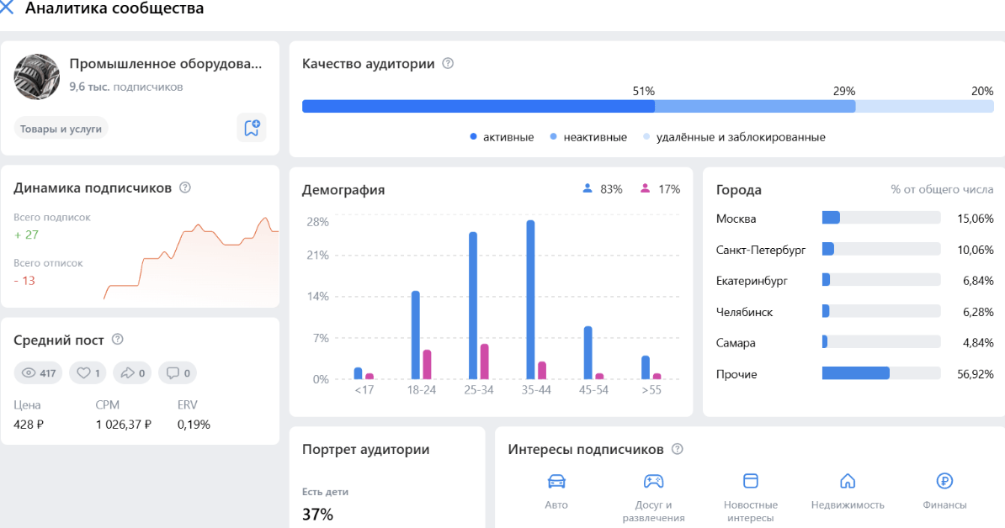Click the 'Самара' city label
Screen dimensions: 1005x528
pos(736,342)
